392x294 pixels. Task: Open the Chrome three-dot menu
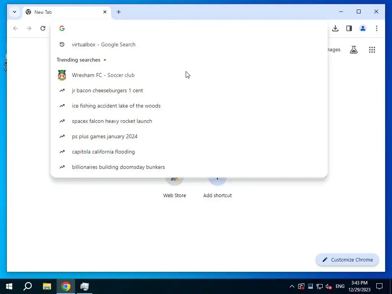pyautogui.click(x=377, y=28)
